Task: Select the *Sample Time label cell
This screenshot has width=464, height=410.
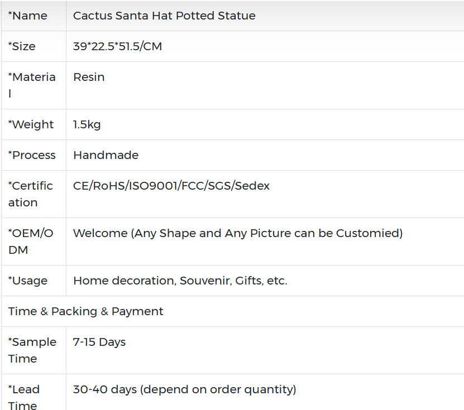Action: point(32,350)
